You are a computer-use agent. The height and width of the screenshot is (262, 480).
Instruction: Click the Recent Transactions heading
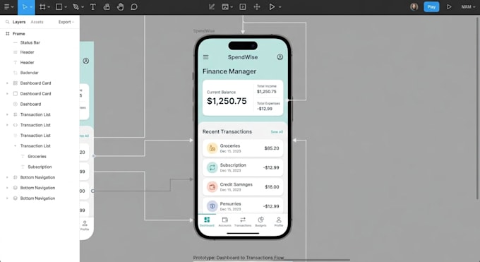pos(227,132)
